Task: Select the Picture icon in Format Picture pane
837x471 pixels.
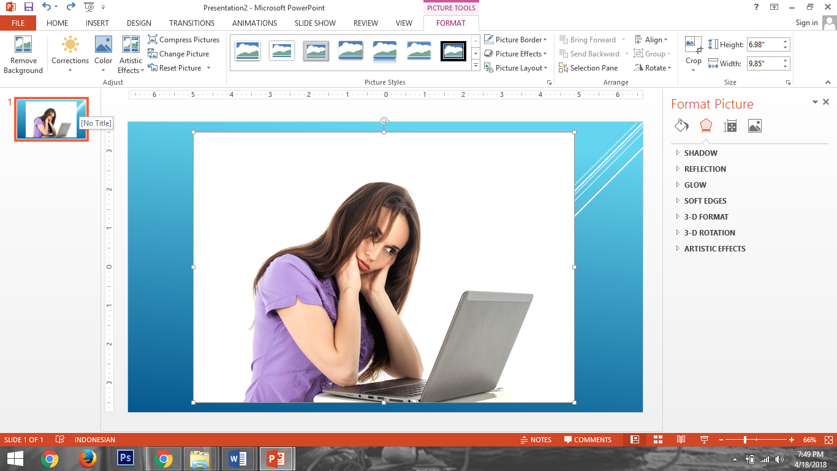Action: (754, 126)
